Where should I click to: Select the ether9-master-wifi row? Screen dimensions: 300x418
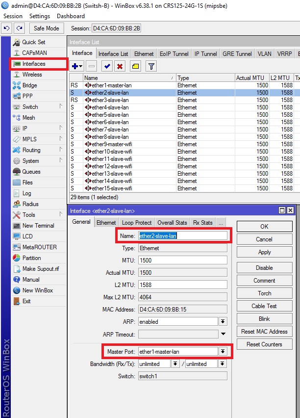coord(184,144)
